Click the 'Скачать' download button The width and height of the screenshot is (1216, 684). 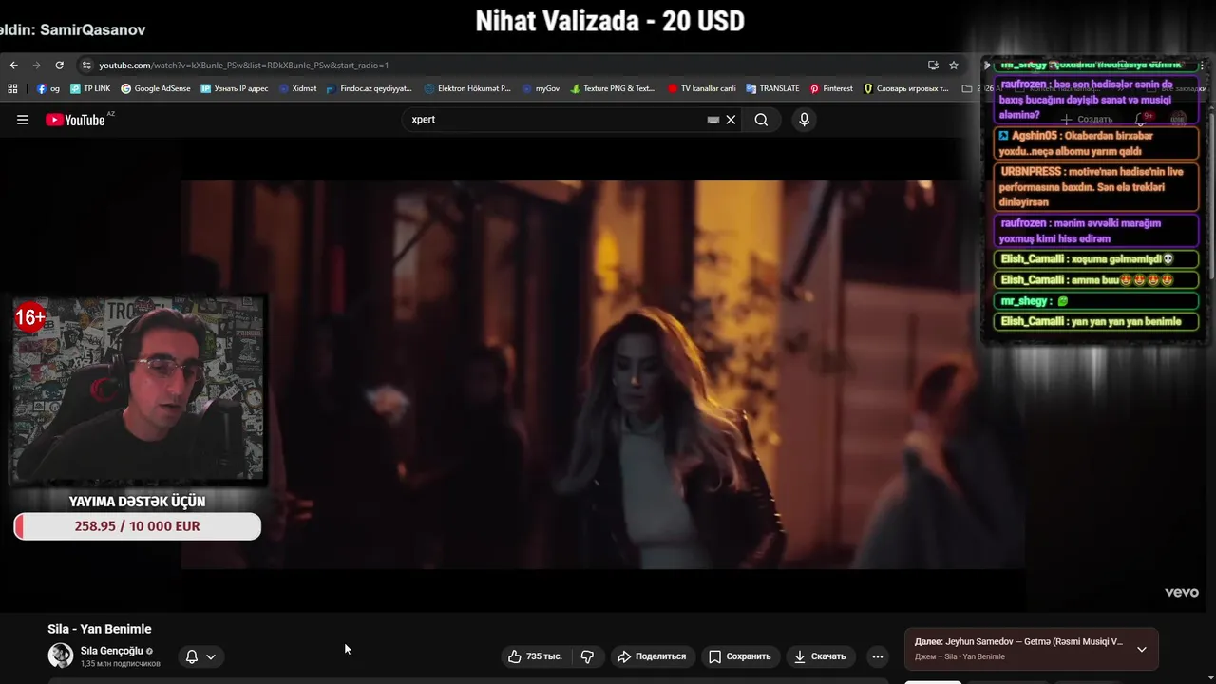coord(820,656)
